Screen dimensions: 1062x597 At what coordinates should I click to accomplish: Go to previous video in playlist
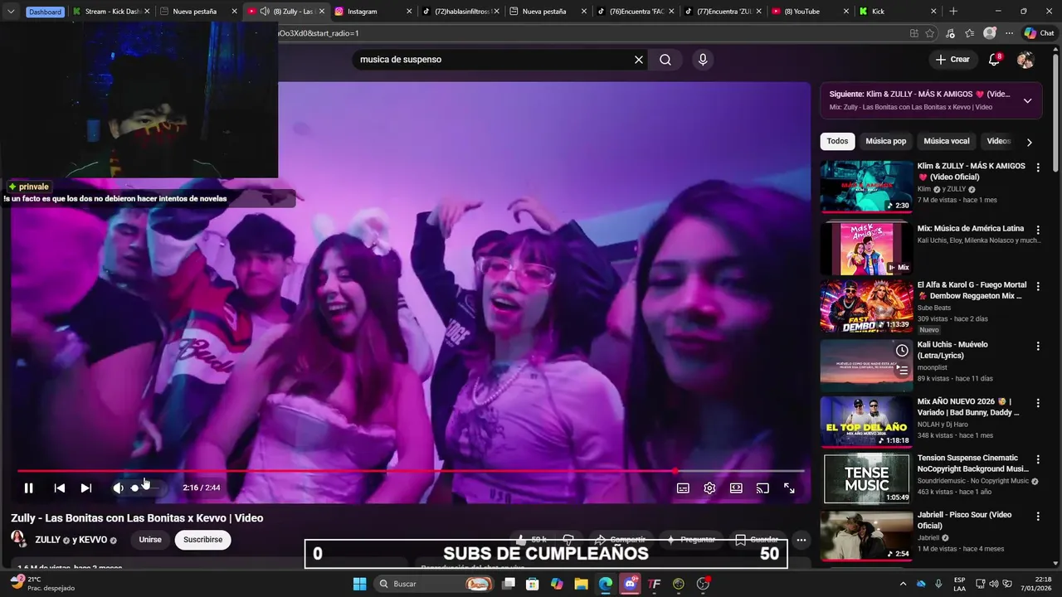(x=59, y=488)
